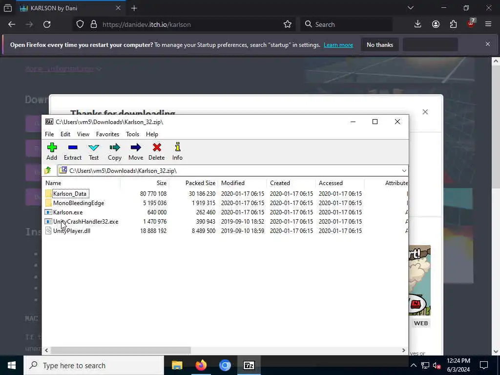
Task: Open the Windows Start menu
Action: click(x=12, y=365)
